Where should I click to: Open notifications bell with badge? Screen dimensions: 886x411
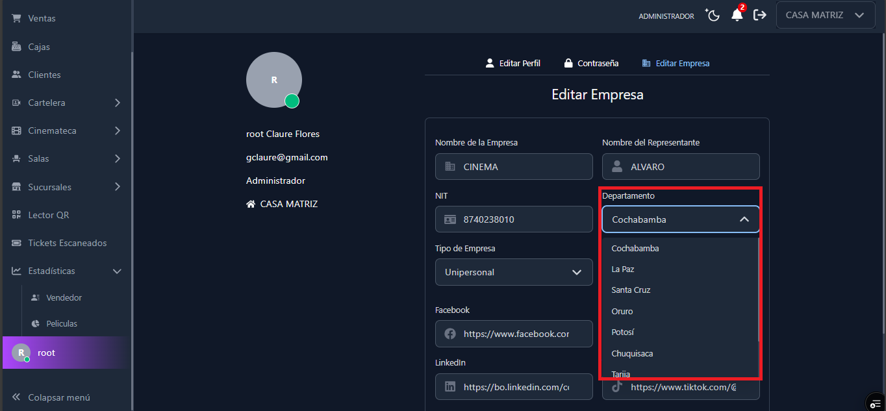[737, 16]
